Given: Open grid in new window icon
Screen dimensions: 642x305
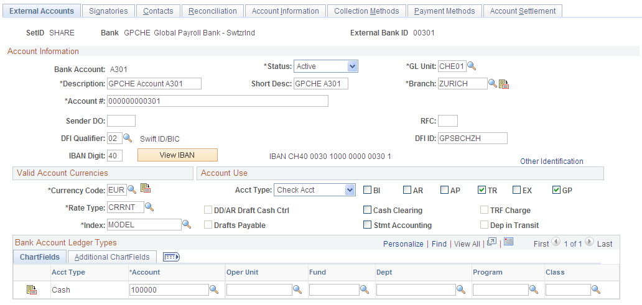Looking at the screenshot, I should point(491,242).
